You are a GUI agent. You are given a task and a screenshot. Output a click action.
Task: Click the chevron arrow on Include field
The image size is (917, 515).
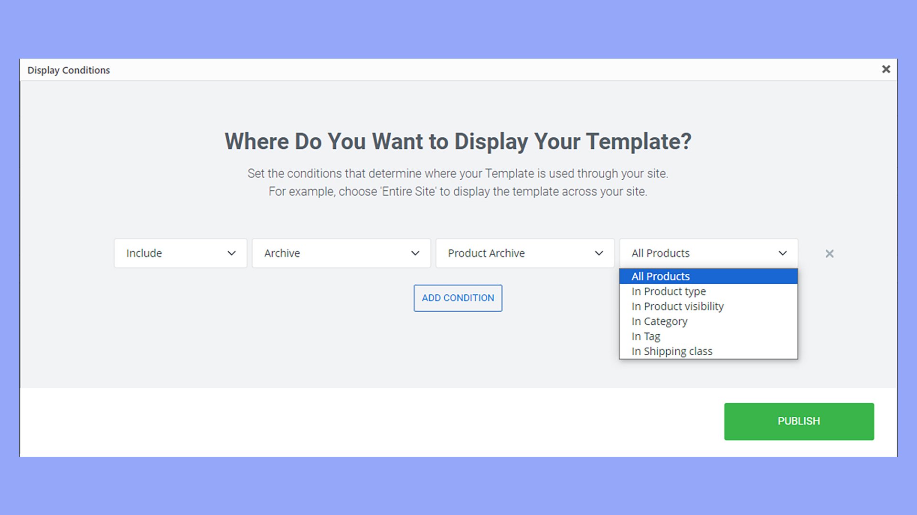[232, 253]
